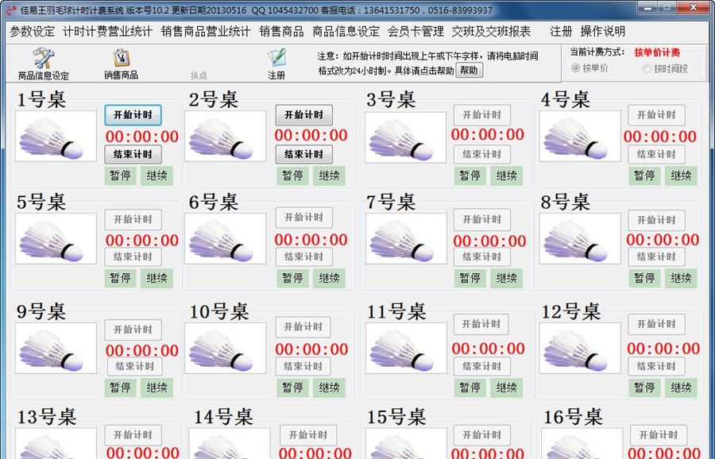The height and width of the screenshot is (459, 715).
Task: Open the 参数设定 menu
Action: (32, 32)
